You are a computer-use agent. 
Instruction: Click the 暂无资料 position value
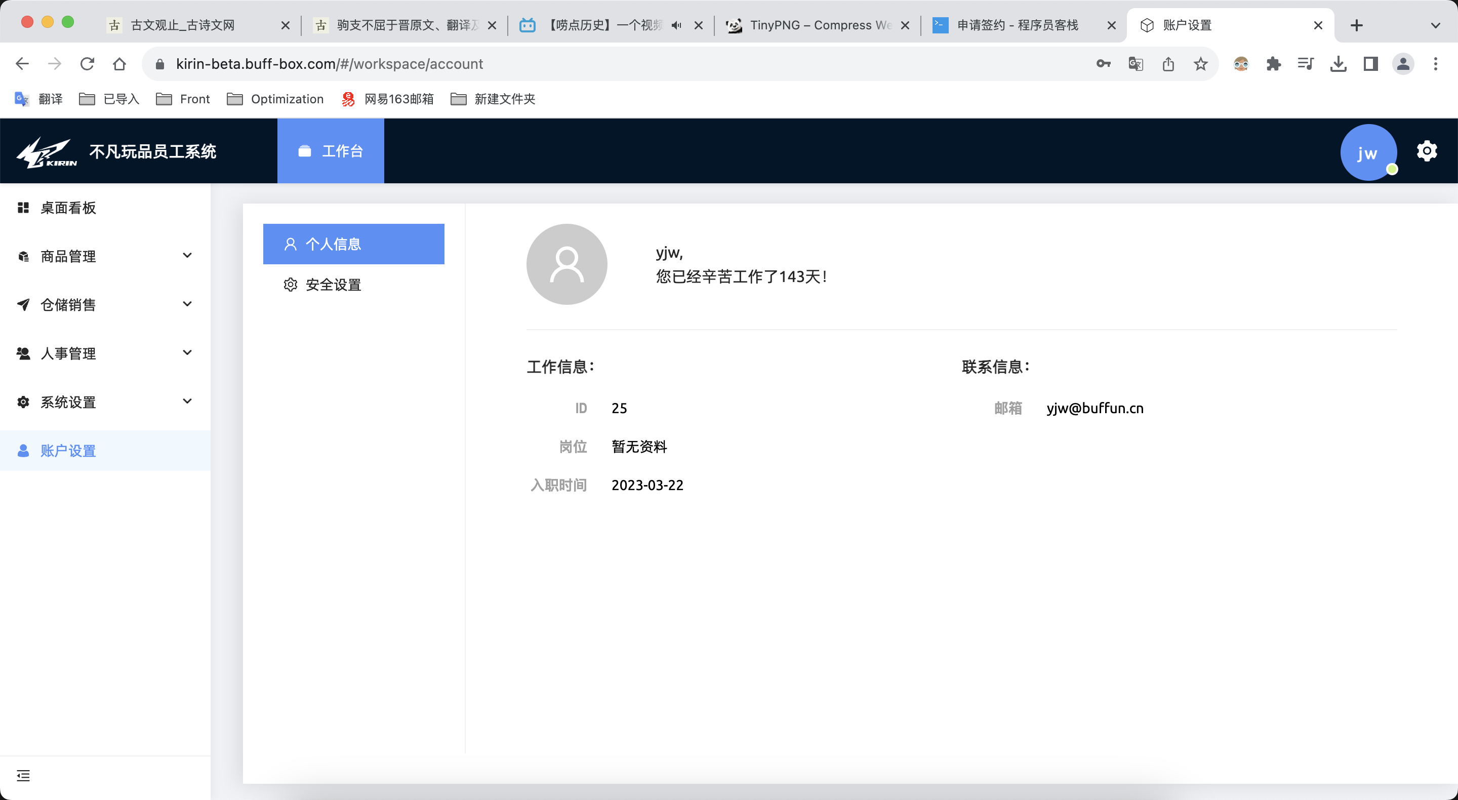639,447
